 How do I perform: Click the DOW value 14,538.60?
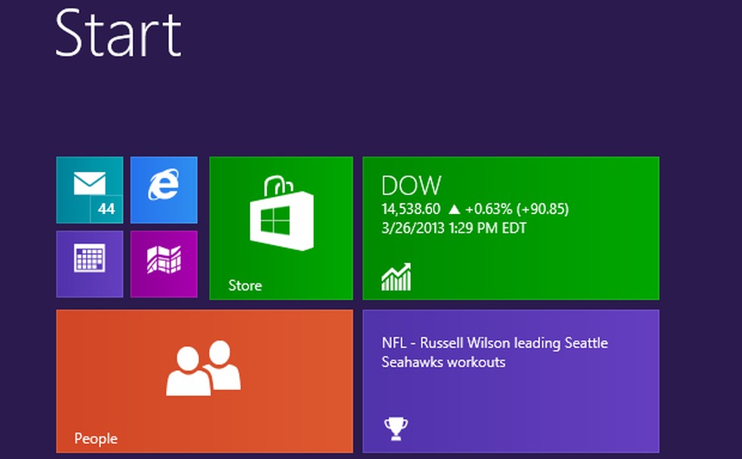411,209
